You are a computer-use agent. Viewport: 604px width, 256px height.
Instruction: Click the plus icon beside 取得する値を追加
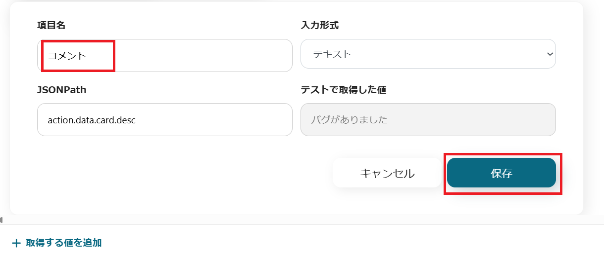click(16, 243)
